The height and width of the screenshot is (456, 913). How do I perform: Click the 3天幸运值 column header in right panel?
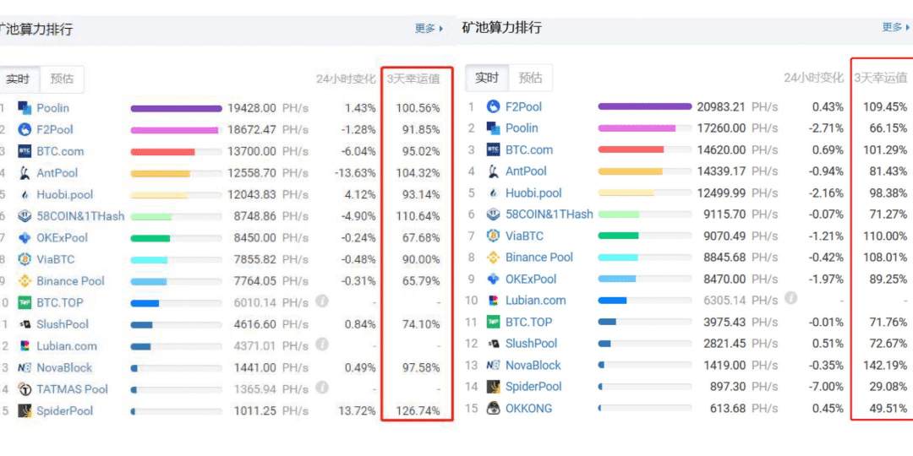coord(880,78)
